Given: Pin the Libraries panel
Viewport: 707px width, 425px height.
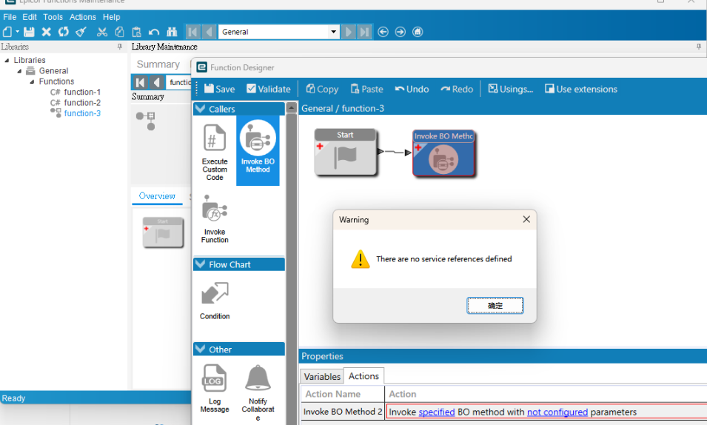Looking at the screenshot, I should (119, 47).
